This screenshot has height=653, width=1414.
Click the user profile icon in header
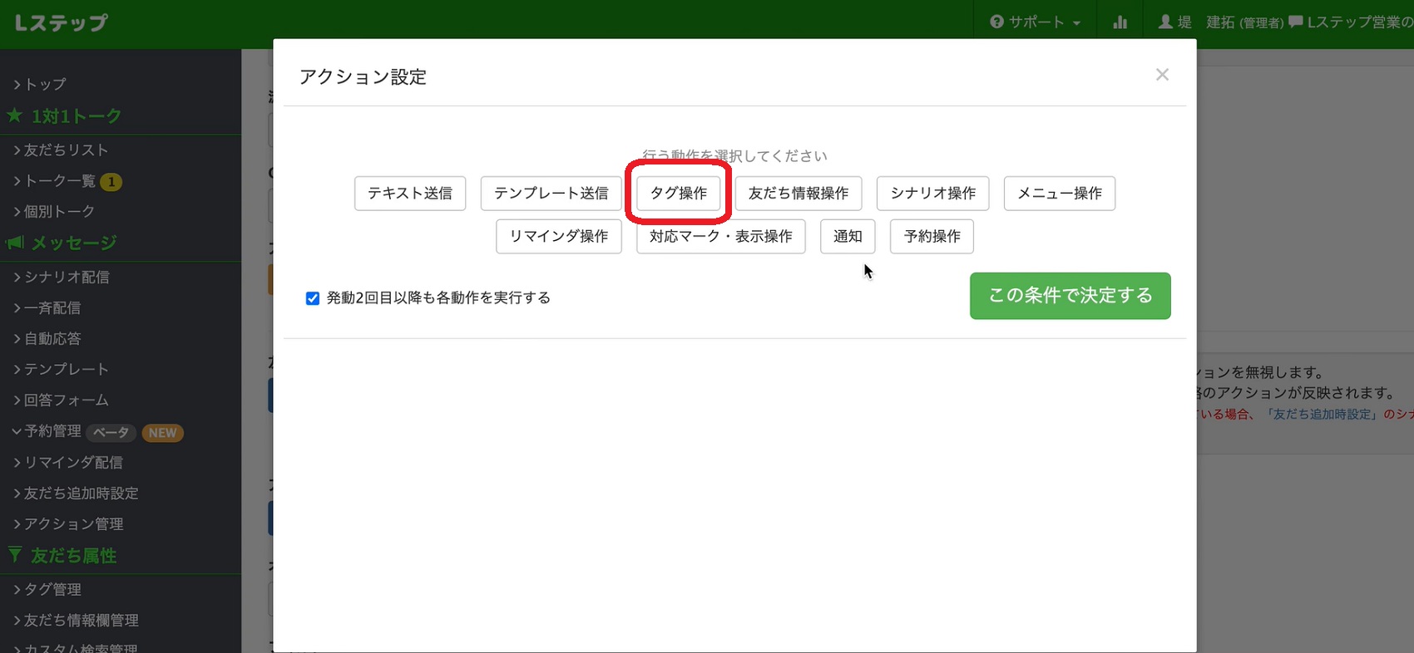(x=1165, y=22)
